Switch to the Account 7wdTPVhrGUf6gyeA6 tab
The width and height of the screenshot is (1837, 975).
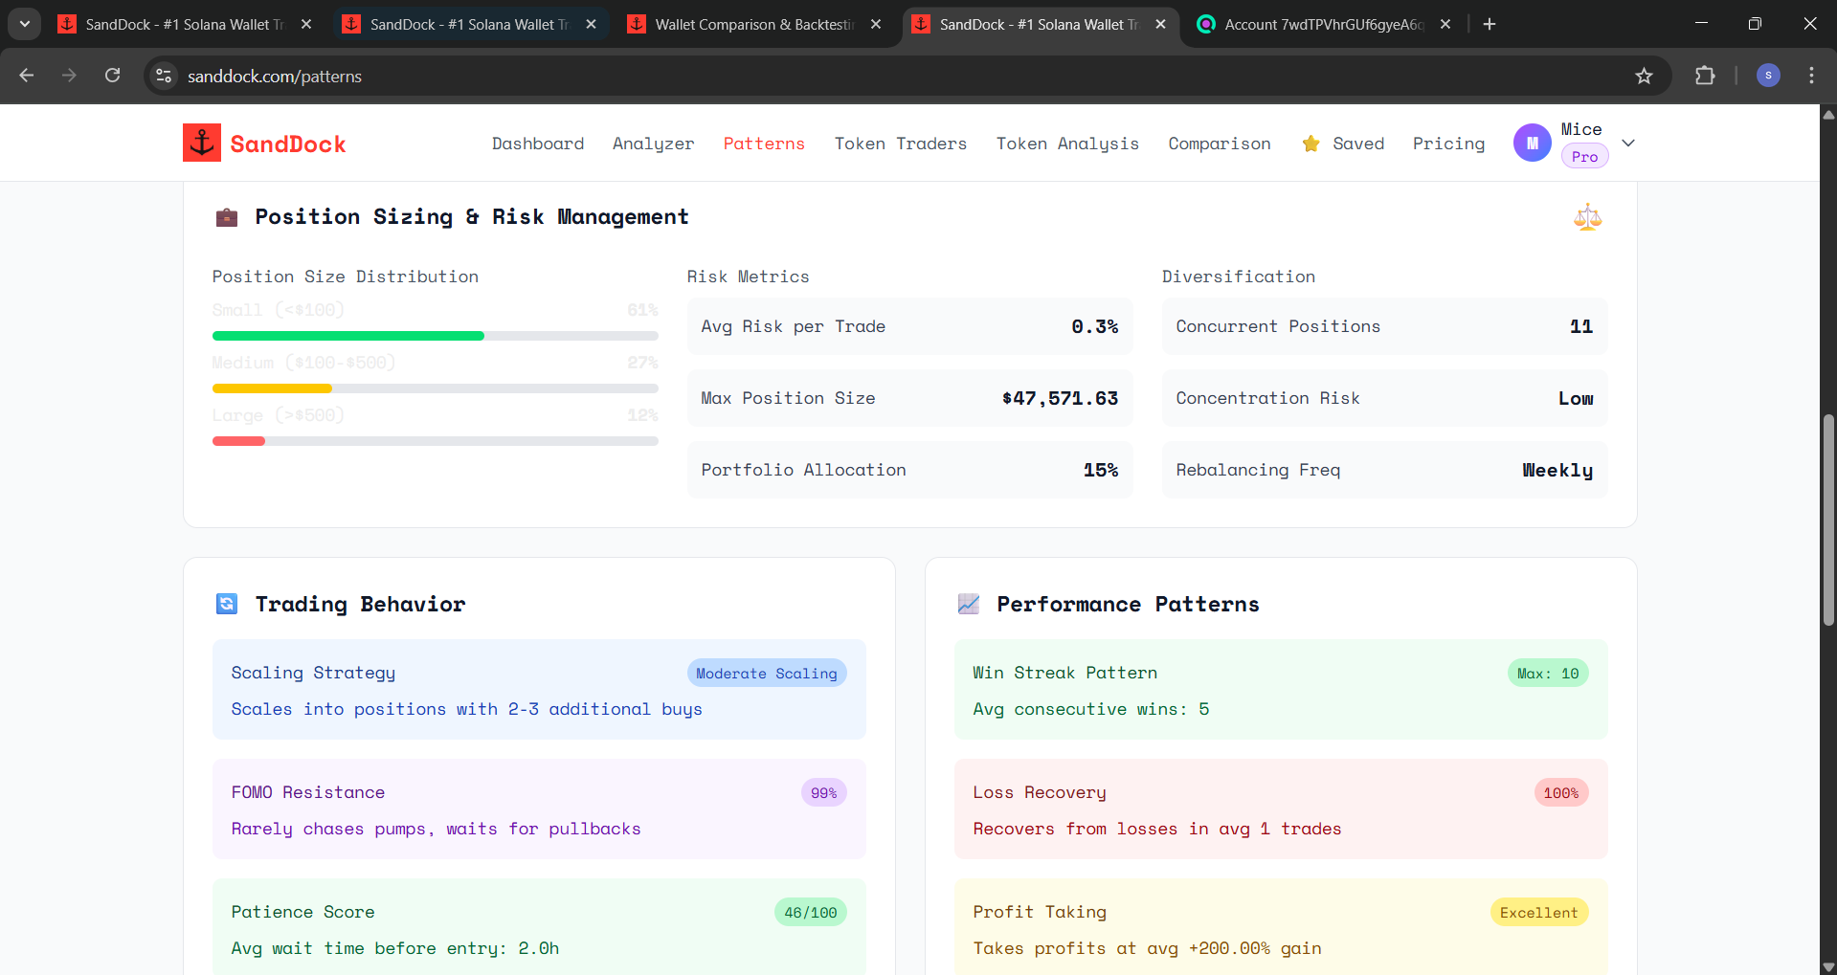click(x=1325, y=24)
